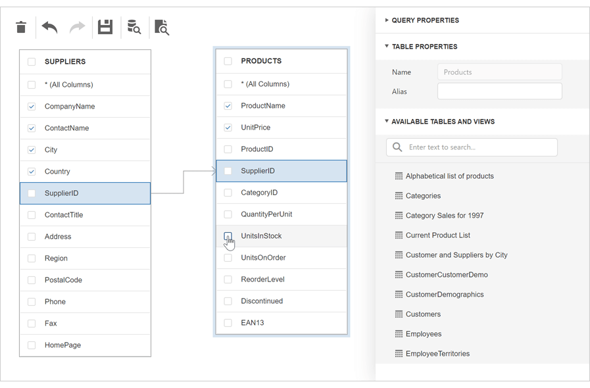Save the current query
Viewport: 590px width, 388px height.
click(105, 27)
